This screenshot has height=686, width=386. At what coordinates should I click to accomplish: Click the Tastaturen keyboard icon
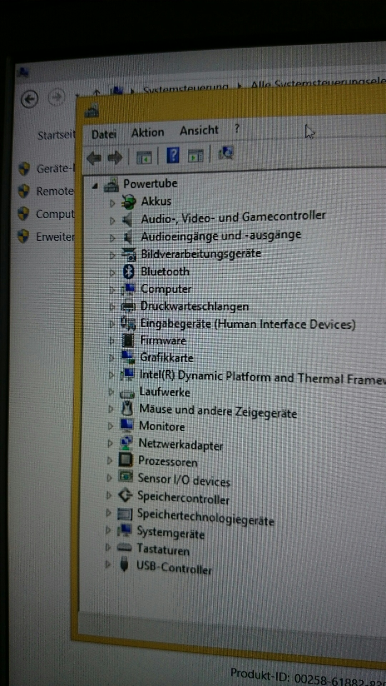point(124,547)
